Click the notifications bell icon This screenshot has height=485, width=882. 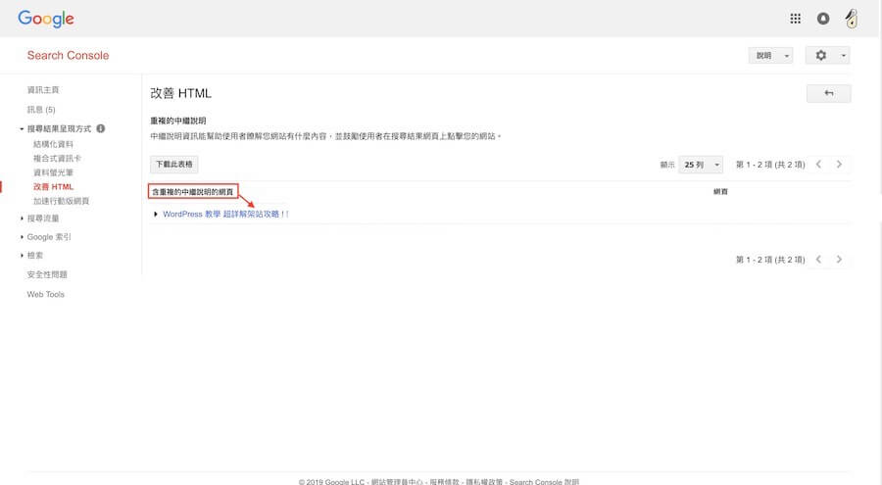coord(823,19)
